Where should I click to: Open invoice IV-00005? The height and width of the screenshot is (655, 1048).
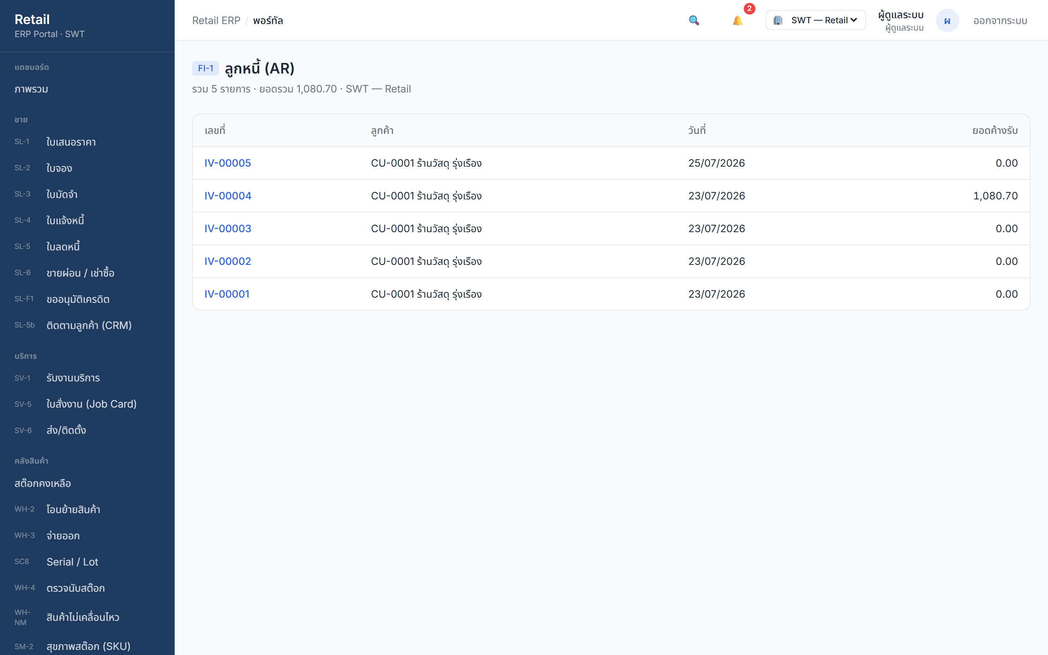[228, 163]
